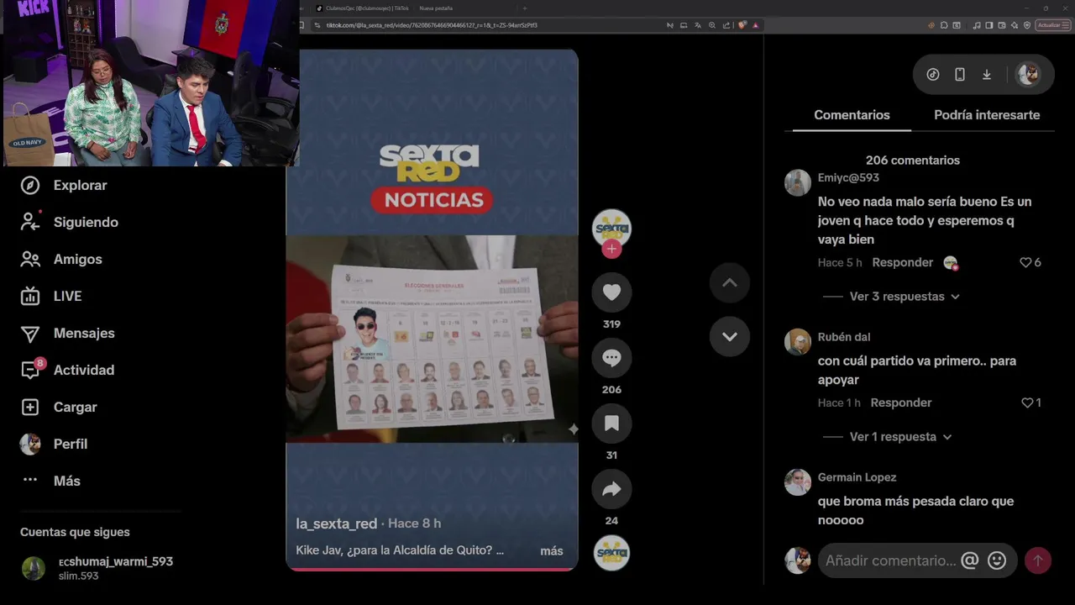Click the 206 comentarios count text
The height and width of the screenshot is (605, 1075).
tap(913, 160)
